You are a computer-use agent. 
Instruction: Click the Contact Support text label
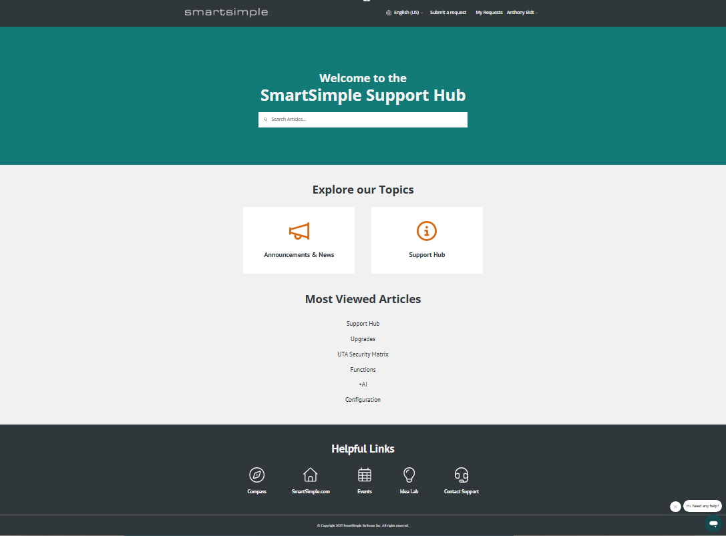click(x=461, y=491)
